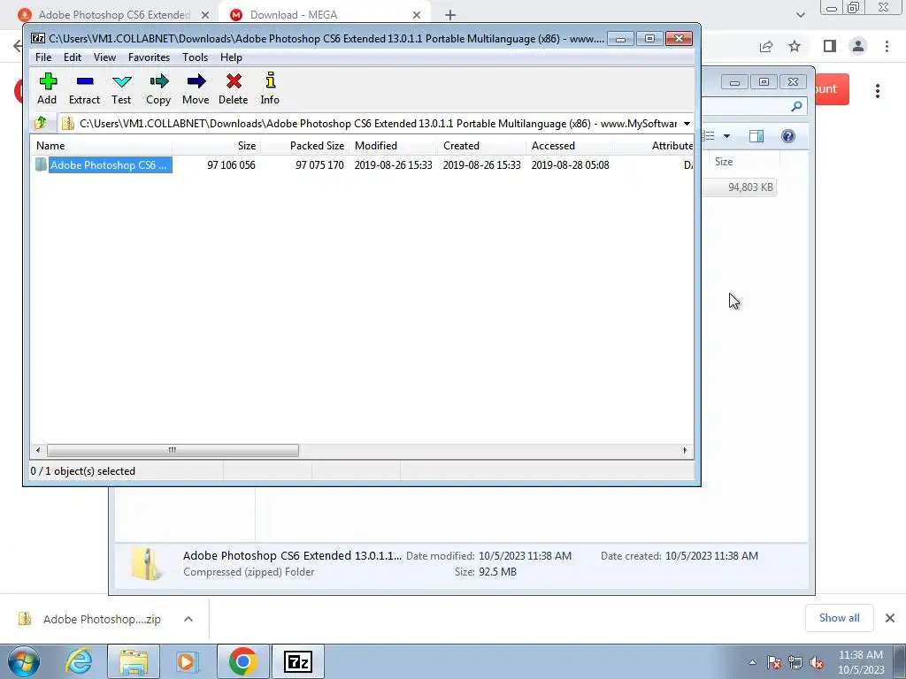The image size is (906, 679).
Task: Toggle the Explorer preview pane icon
Action: pos(756,136)
